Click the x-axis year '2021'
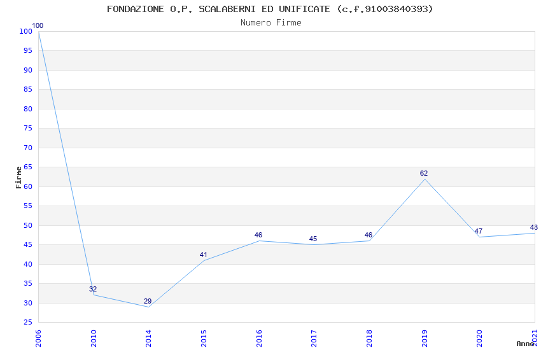 point(535,339)
